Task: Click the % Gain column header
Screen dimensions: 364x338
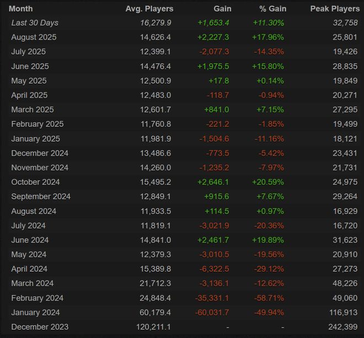Action: click(270, 9)
